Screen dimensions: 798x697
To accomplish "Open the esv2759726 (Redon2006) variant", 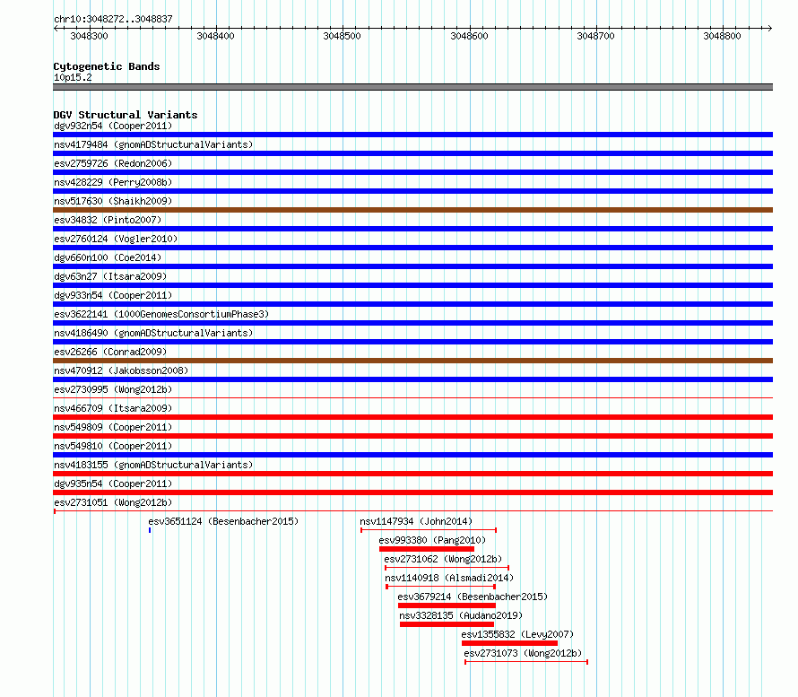I will pos(113,163).
